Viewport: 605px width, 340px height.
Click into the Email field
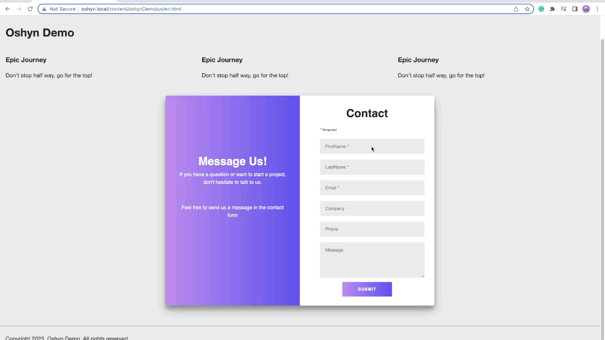click(x=372, y=188)
